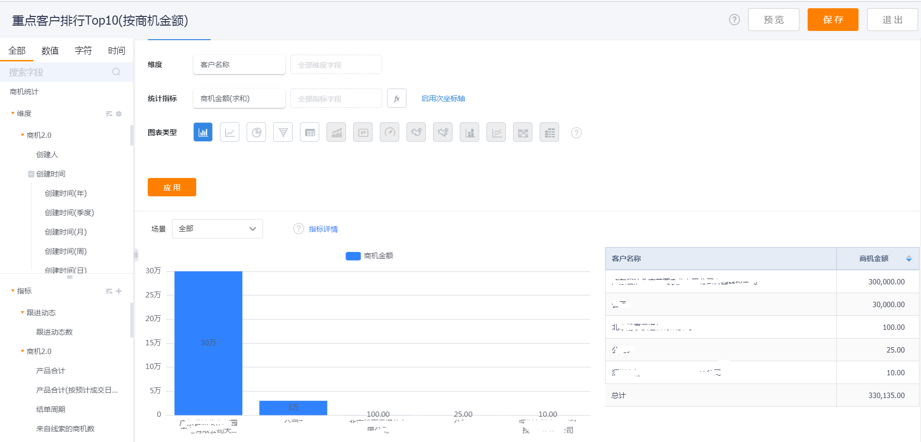Select the line chart type icon
Viewport: 921px width, 442px height.
point(230,133)
